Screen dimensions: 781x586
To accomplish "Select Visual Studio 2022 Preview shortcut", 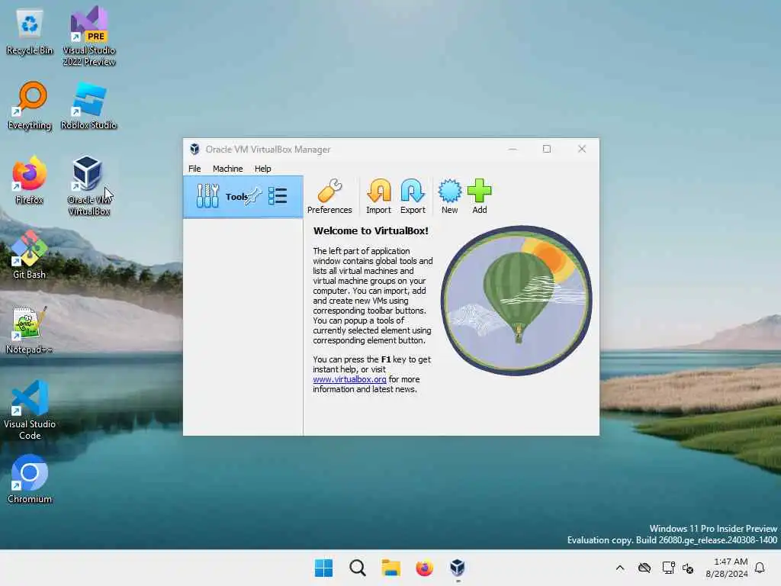I will (88, 36).
